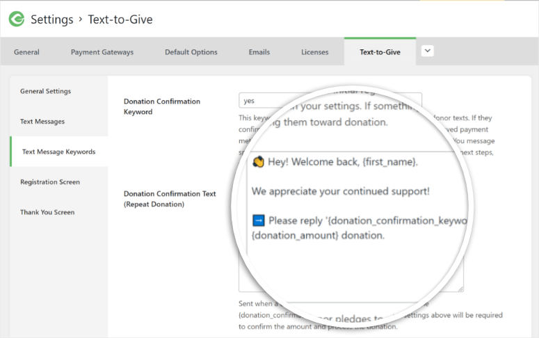Click the 'Donation Confirmation Keyword' label
Viewport: 539px width, 338px height.
click(x=162, y=106)
